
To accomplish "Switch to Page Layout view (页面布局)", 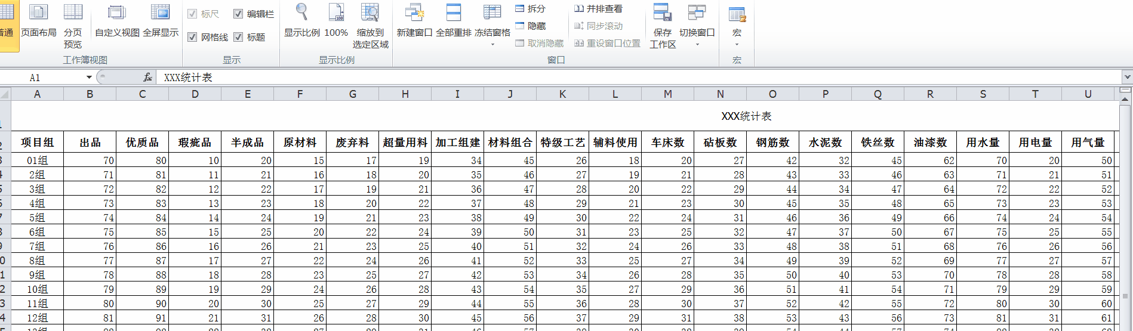I will (x=39, y=22).
